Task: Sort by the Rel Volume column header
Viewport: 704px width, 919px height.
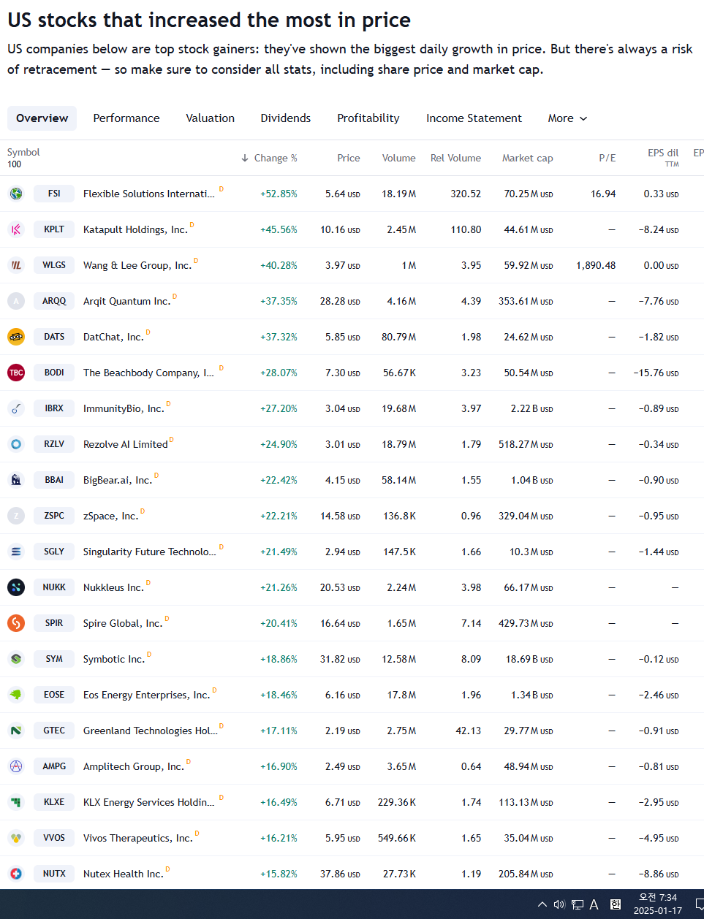Action: pos(455,158)
